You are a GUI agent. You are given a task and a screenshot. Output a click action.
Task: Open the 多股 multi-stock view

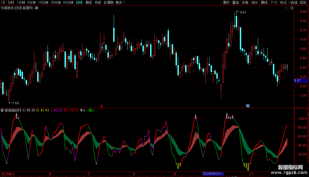(245, 2)
